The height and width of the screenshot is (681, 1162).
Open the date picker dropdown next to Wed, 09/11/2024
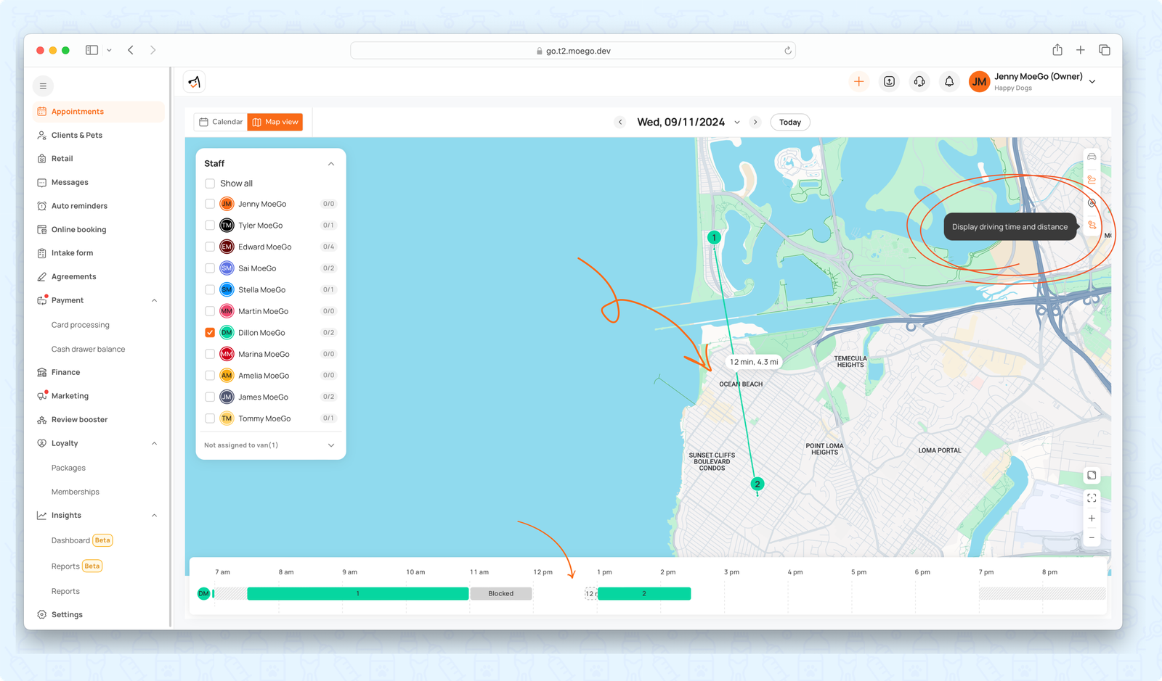click(x=737, y=122)
